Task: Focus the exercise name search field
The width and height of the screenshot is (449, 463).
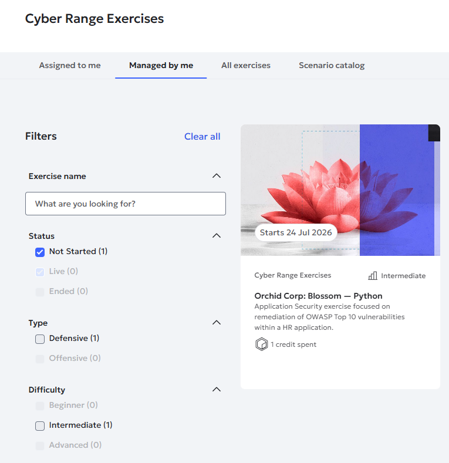Action: pyautogui.click(x=126, y=204)
